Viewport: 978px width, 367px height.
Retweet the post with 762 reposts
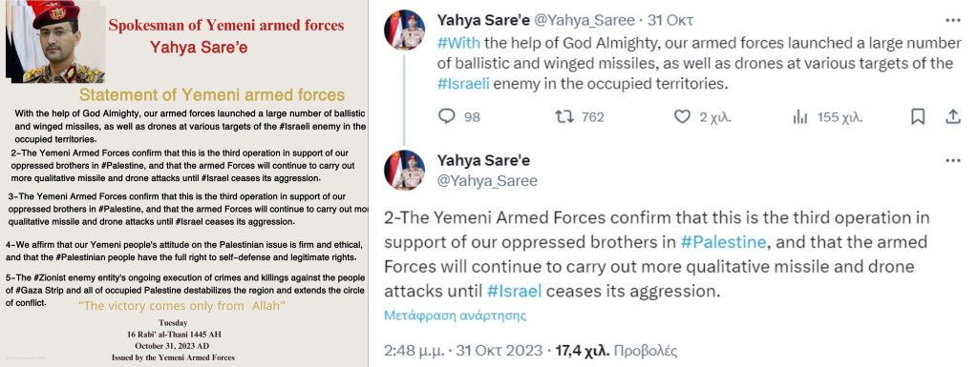tap(564, 116)
